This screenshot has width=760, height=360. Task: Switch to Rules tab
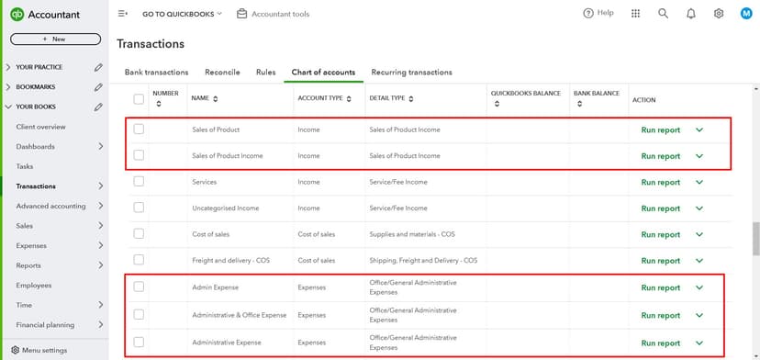(x=266, y=73)
